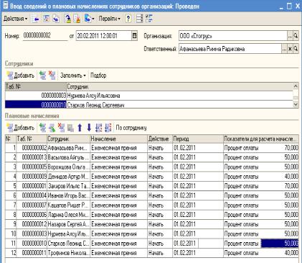Screen dimensions: 302x263
Task: Move row up with blue up arrow
Action: (80, 128)
